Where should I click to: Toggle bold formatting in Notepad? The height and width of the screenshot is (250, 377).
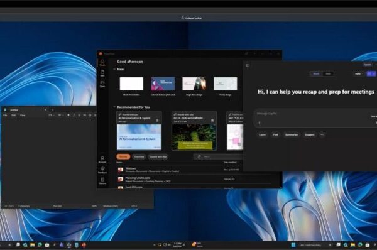pos(68,116)
